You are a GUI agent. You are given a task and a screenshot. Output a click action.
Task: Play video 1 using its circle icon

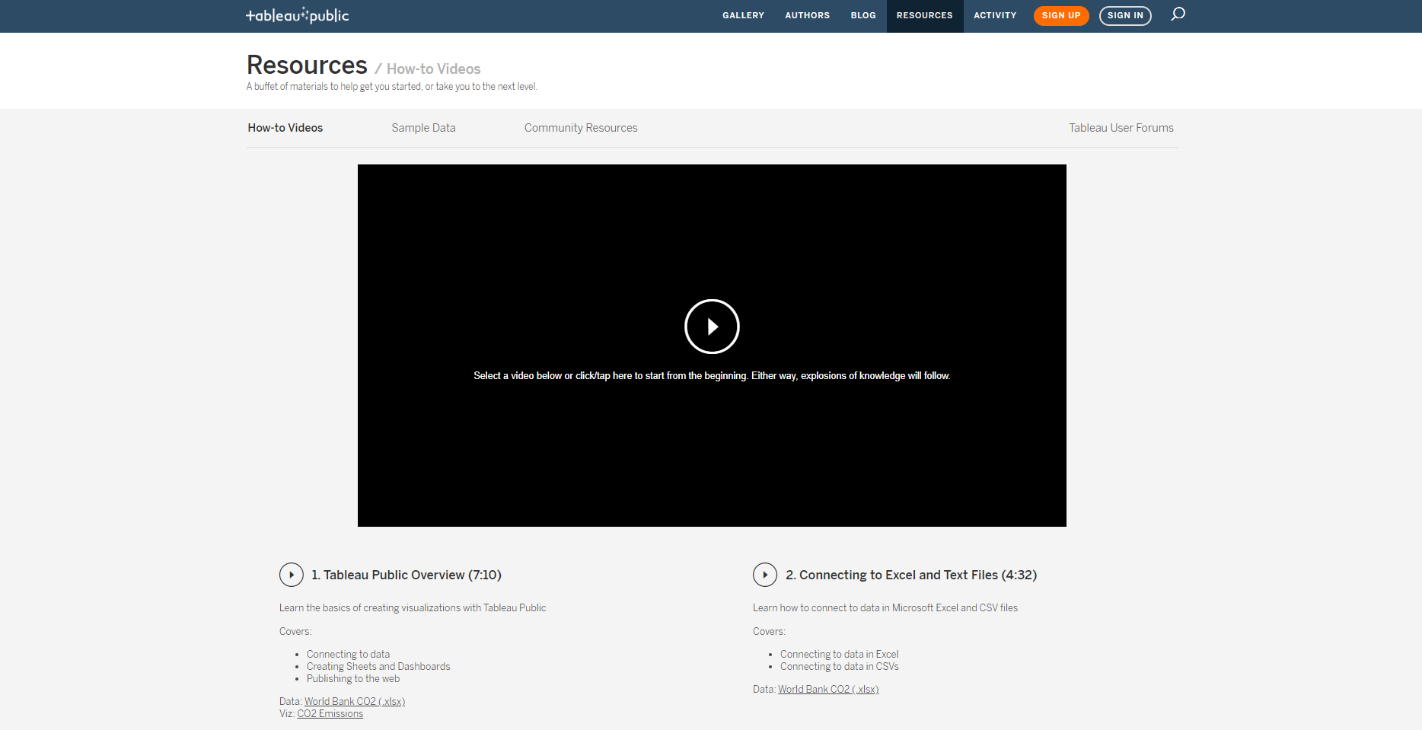click(292, 575)
